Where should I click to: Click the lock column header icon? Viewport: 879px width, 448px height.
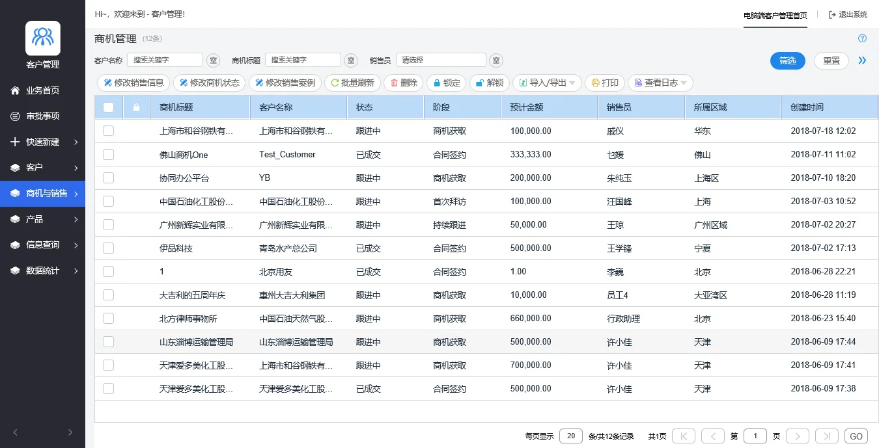coord(136,107)
